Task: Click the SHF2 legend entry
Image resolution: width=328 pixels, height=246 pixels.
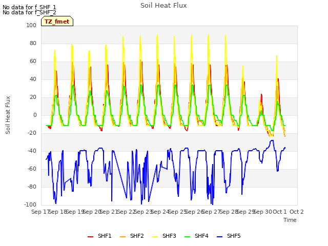Action: (132, 236)
